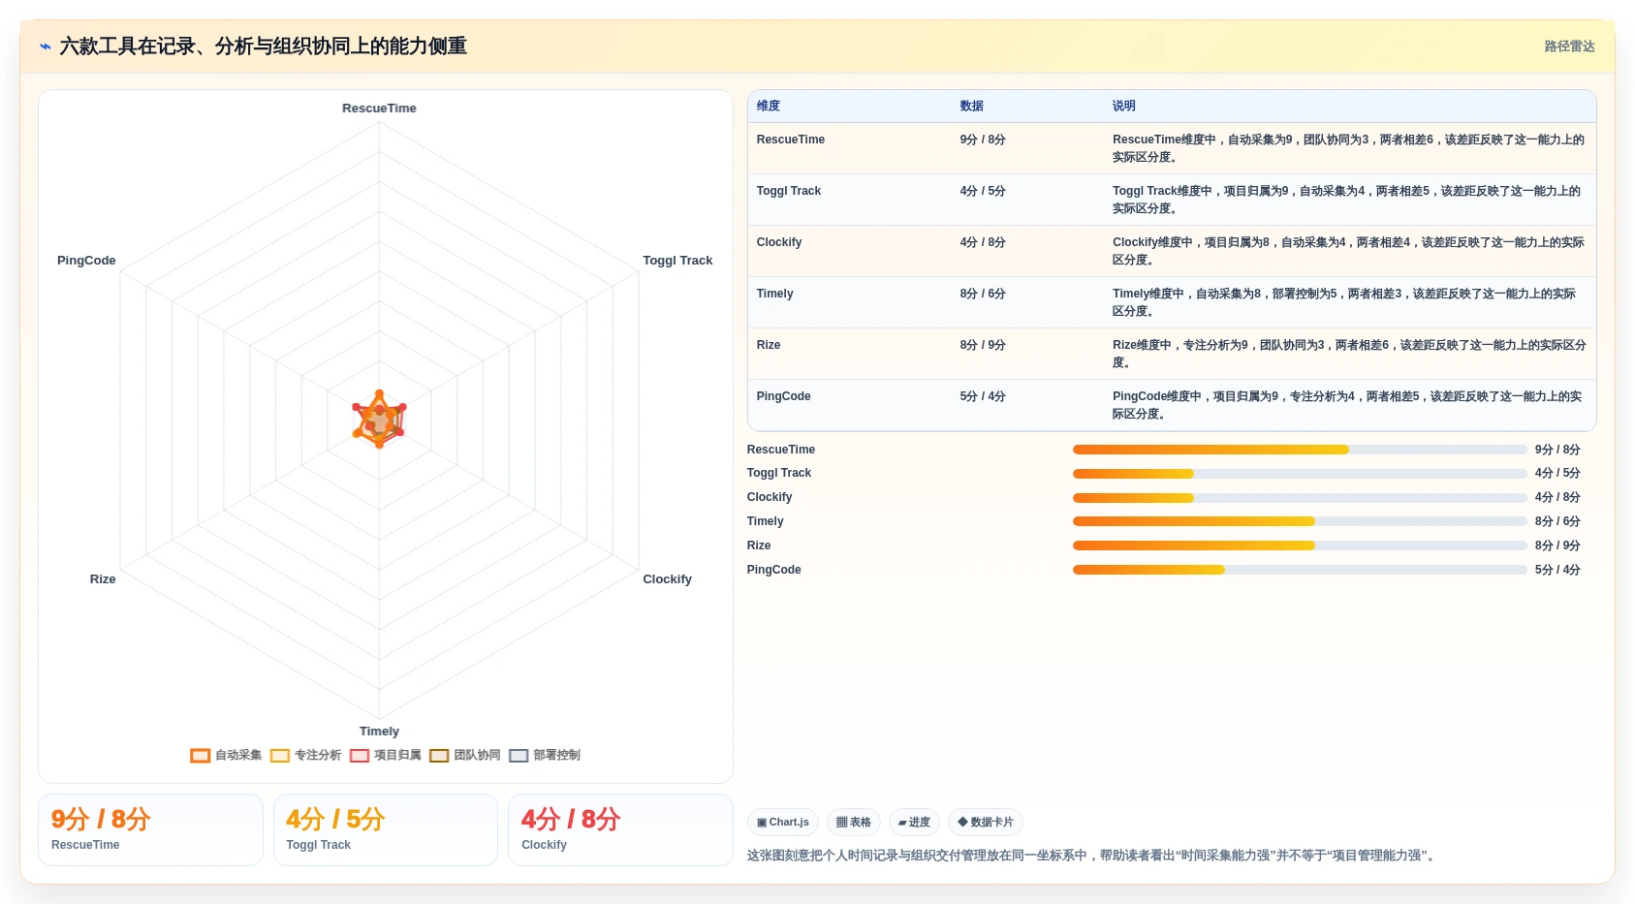The width and height of the screenshot is (1635, 904).
Task: Click the RescueTime progress bar
Action: 1300,450
